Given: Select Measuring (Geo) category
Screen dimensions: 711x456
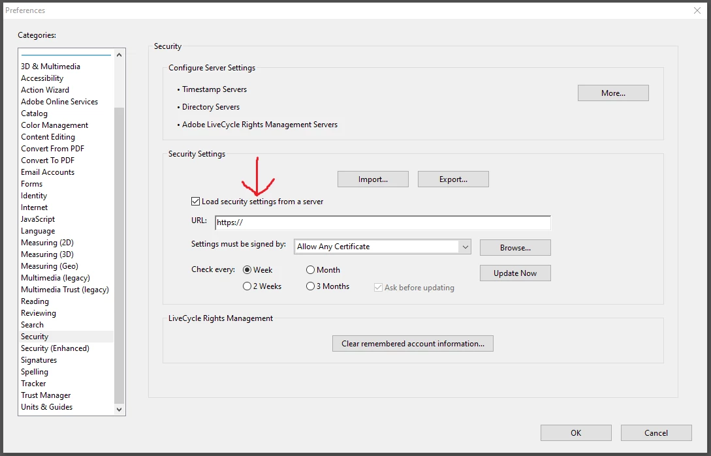Looking at the screenshot, I should click(50, 266).
